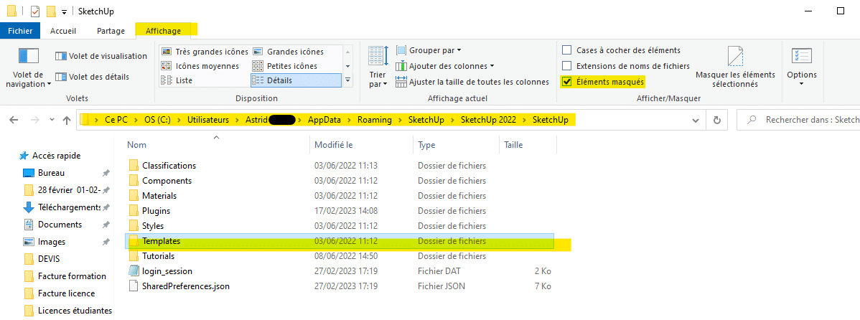Click Ajuster la taille de toutes les colonnes
Viewport: 860px width, 320px height.
[x=472, y=83]
